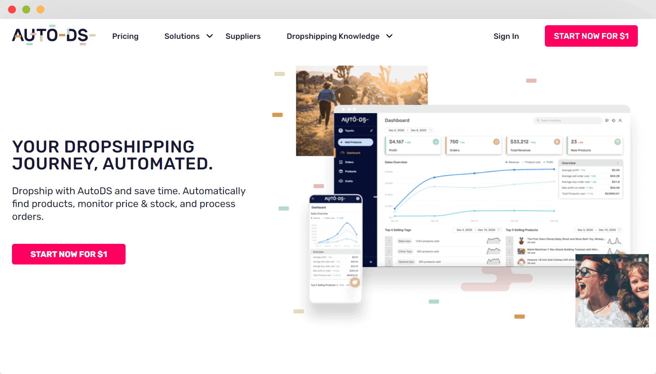Go to the Suppliers page

(x=243, y=36)
